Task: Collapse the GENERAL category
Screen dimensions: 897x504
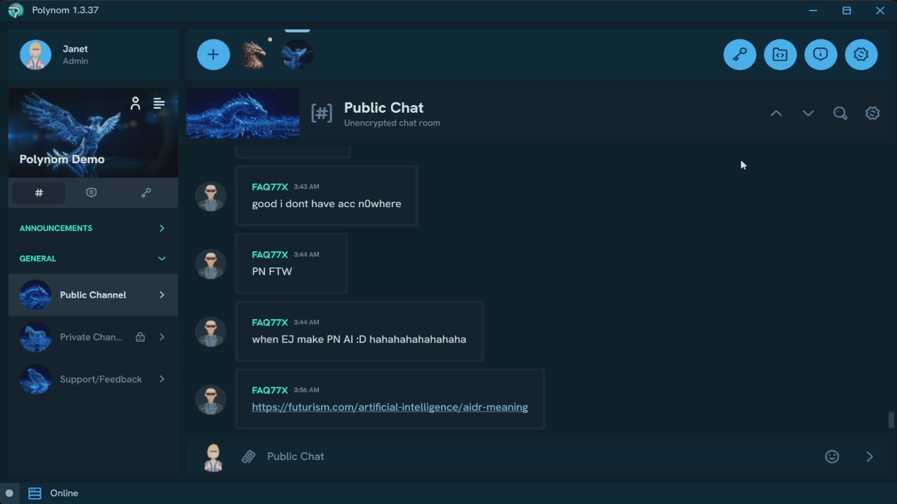Action: (x=162, y=258)
